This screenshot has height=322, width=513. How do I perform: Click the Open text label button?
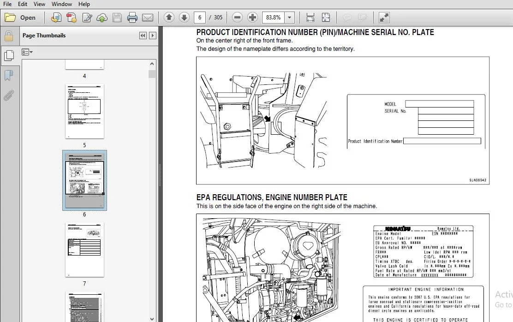[x=28, y=18]
